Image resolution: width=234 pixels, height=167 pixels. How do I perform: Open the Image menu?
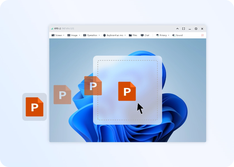coord(74,35)
